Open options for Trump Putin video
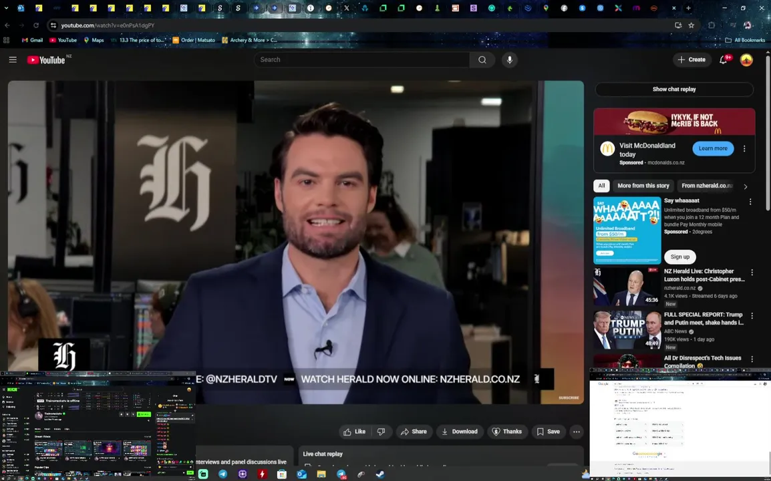This screenshot has width=771, height=481. coord(752,315)
